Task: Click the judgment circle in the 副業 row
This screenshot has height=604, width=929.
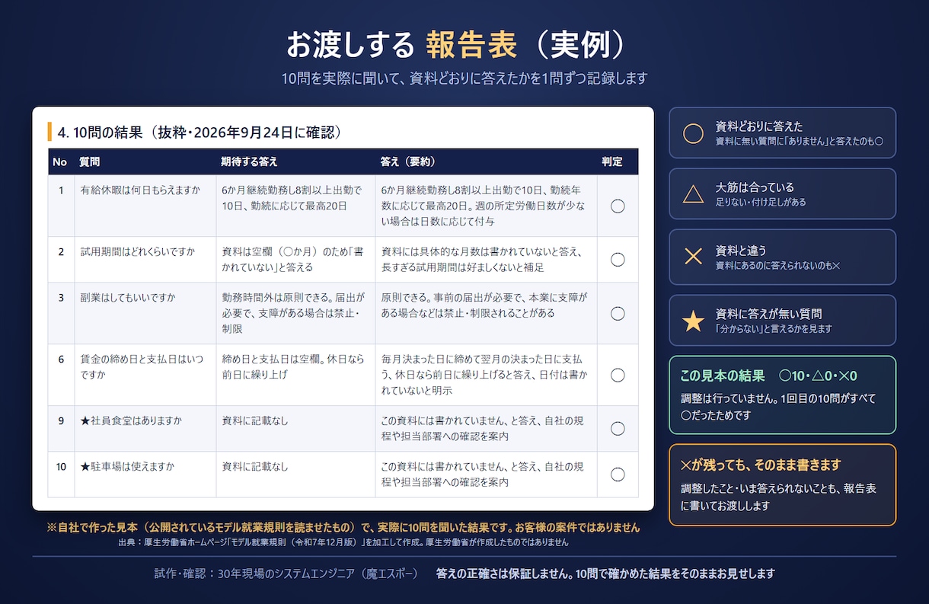Action: [618, 314]
